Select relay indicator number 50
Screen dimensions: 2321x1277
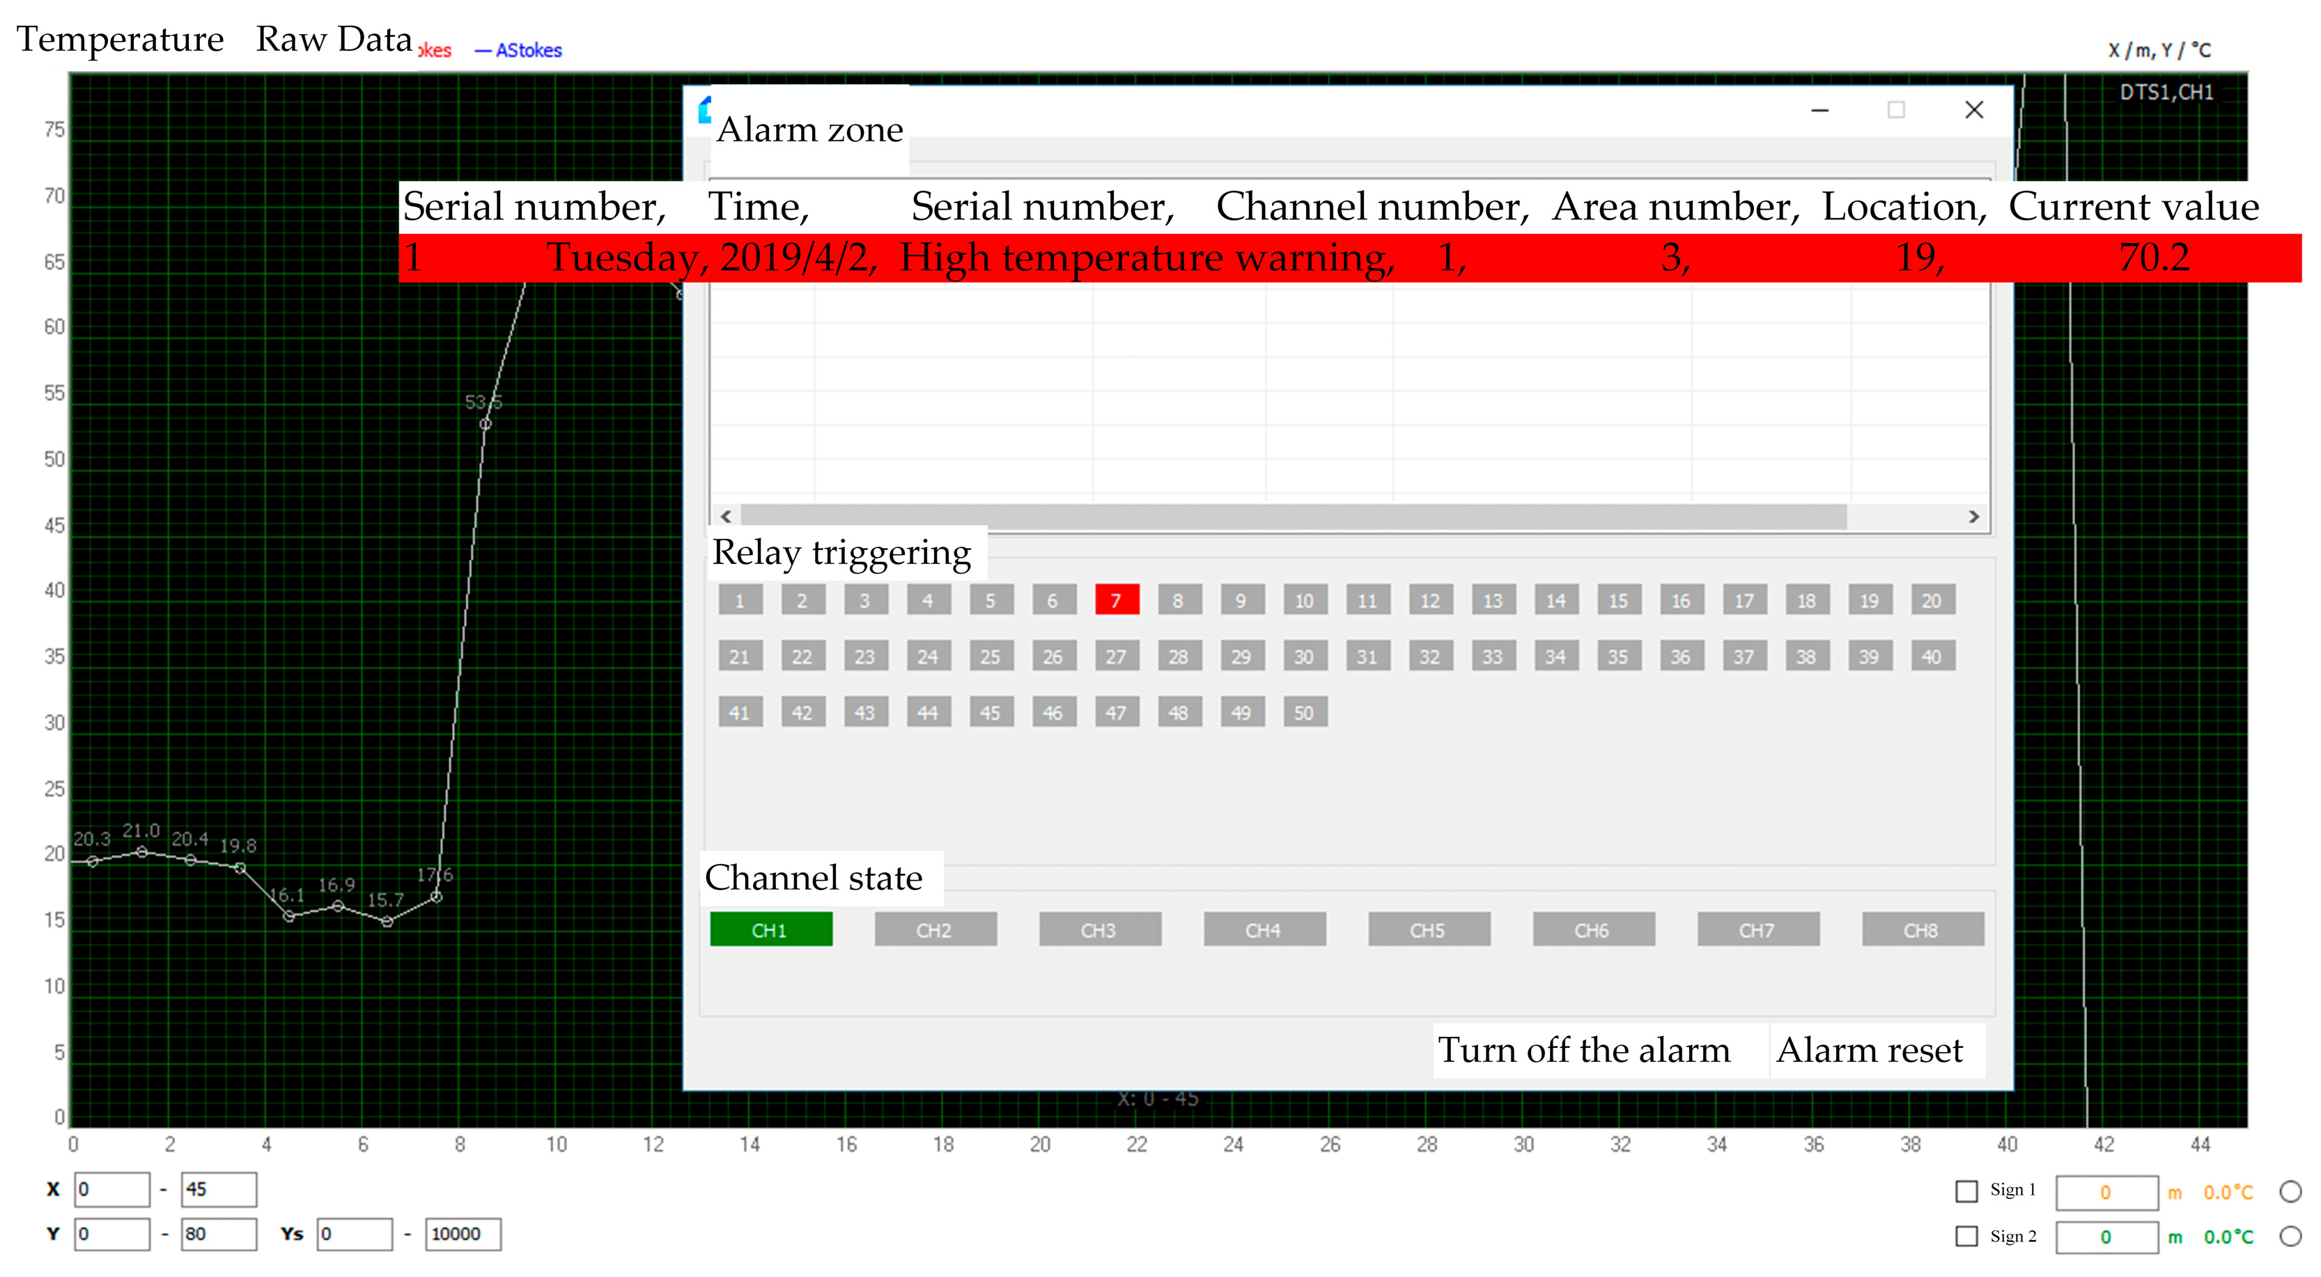[x=1304, y=712]
